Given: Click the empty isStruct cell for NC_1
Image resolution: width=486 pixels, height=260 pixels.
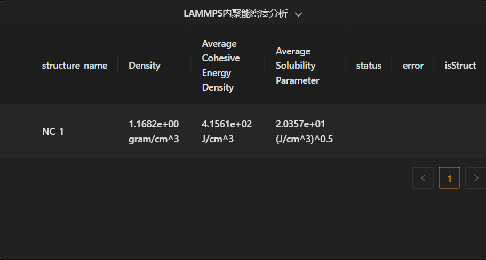Looking at the screenshot, I should 460,131.
